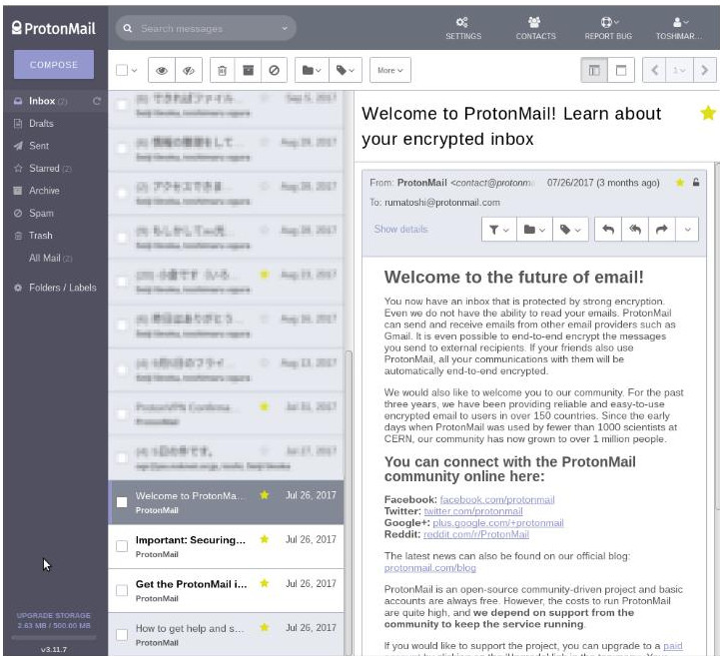Open message folder dropdown in header
The width and height of the screenshot is (720, 656).
click(x=534, y=229)
